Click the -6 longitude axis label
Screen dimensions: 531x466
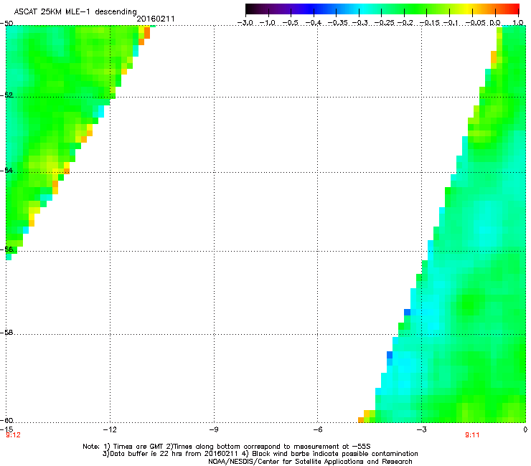click(x=317, y=429)
